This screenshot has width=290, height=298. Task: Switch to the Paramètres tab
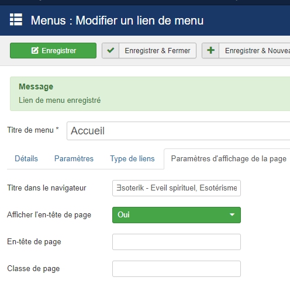[74, 159]
